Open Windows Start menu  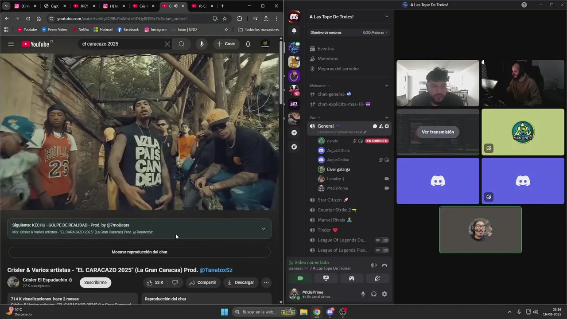pyautogui.click(x=225, y=312)
